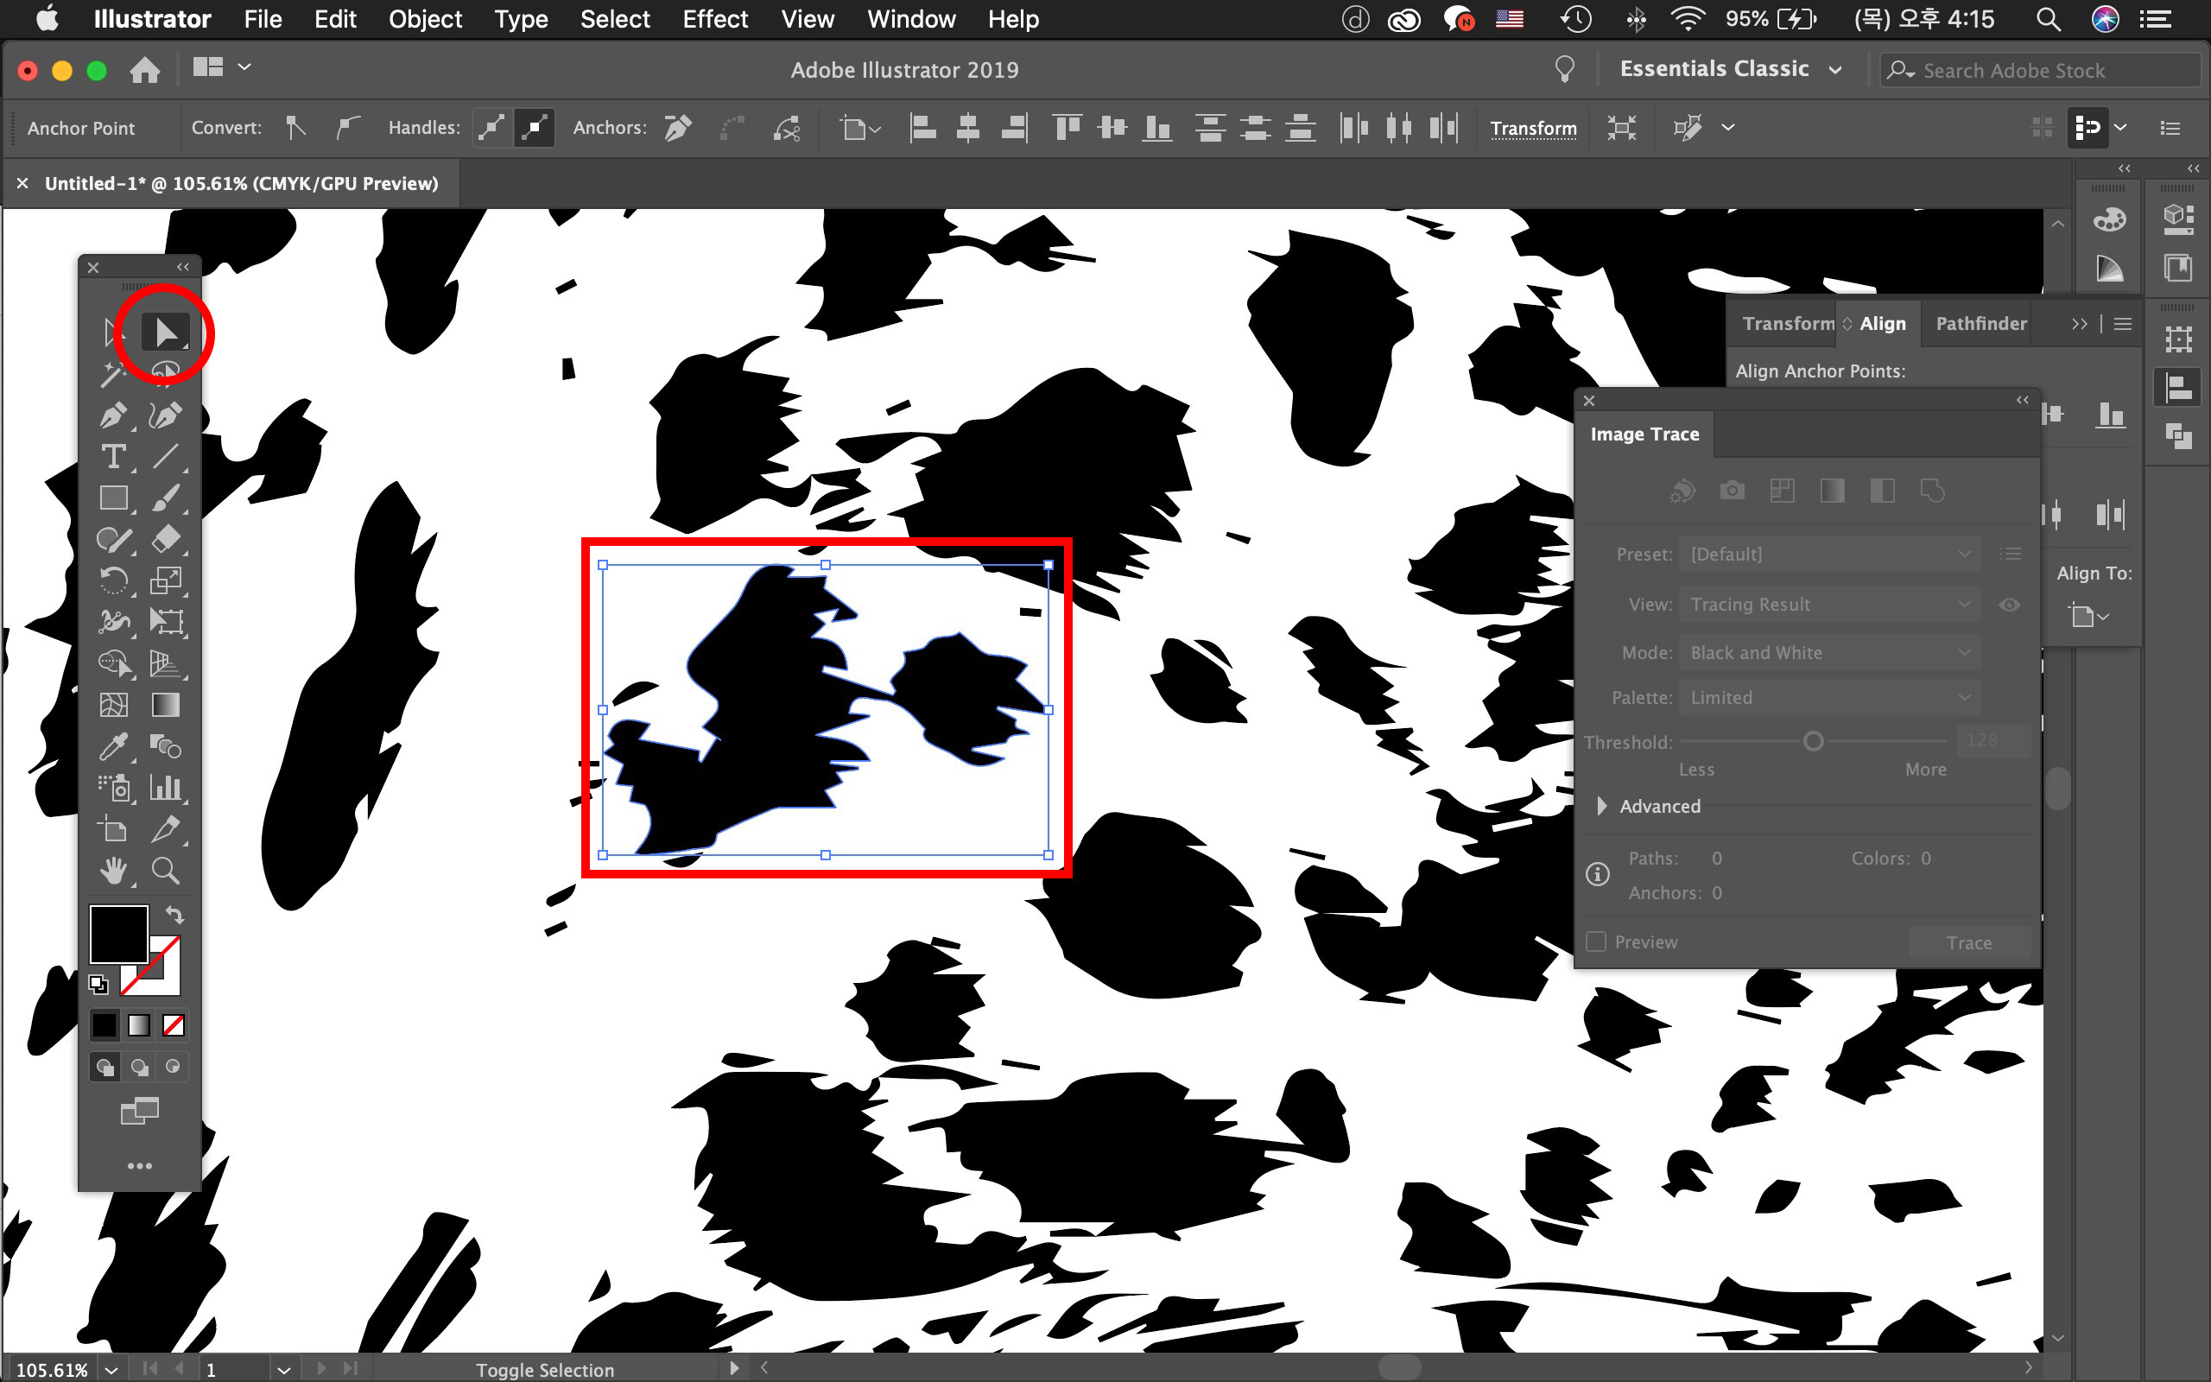Image resolution: width=2211 pixels, height=1382 pixels.
Task: Open the zoom level dropdown in status bar
Action: (x=111, y=1369)
